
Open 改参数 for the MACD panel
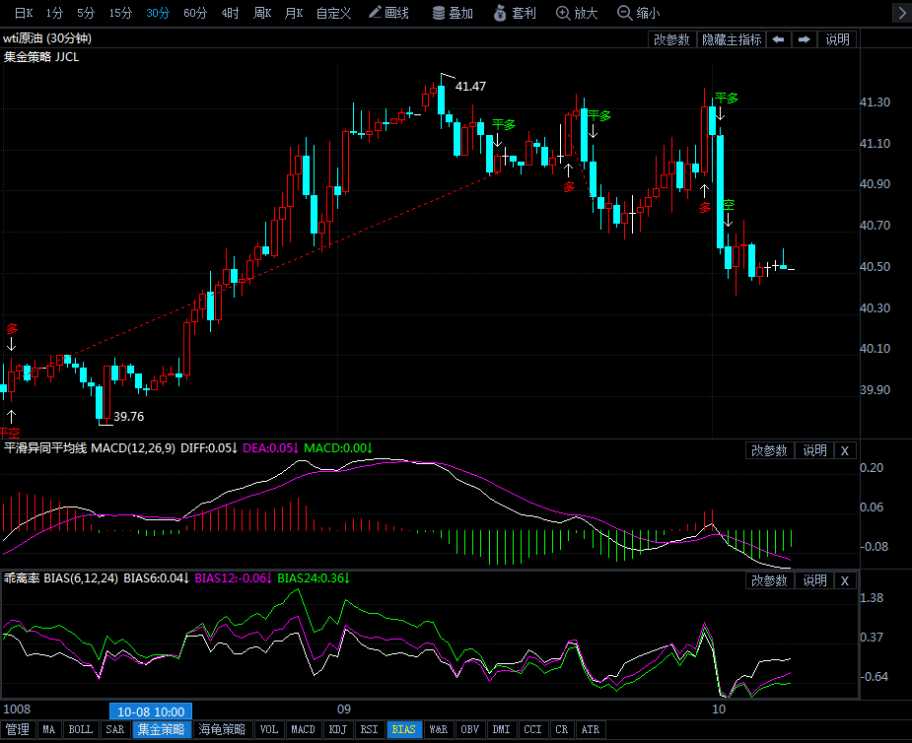pos(769,450)
